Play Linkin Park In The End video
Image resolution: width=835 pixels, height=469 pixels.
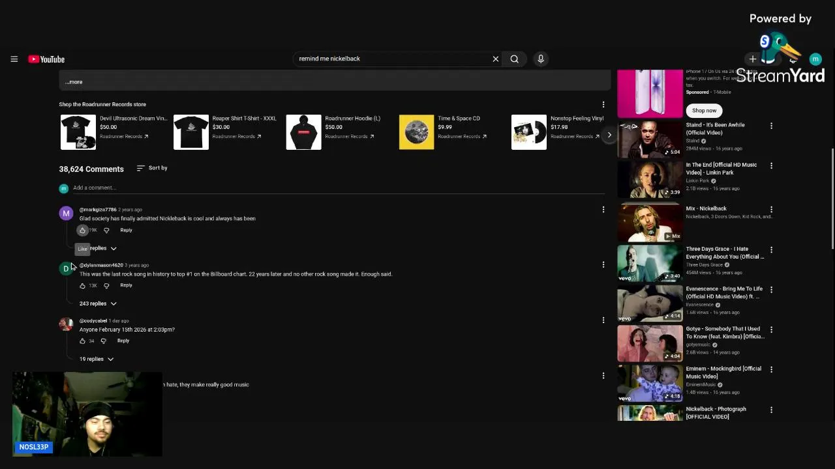pos(650,179)
